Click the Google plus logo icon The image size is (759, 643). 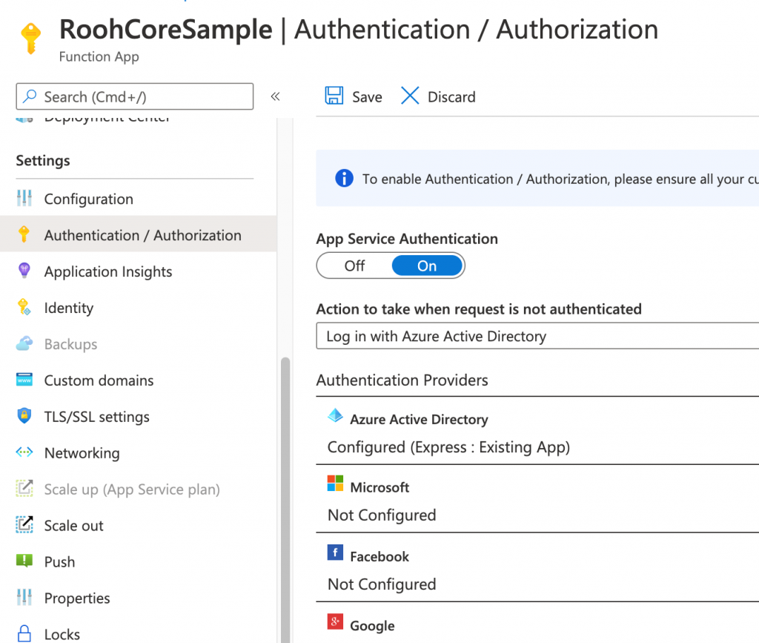point(335,621)
